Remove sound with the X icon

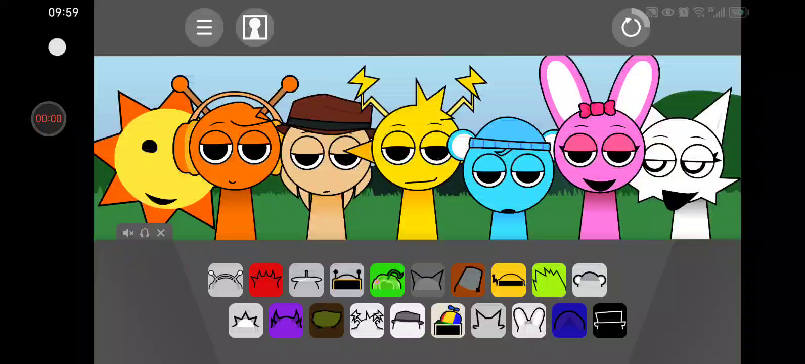coord(161,233)
